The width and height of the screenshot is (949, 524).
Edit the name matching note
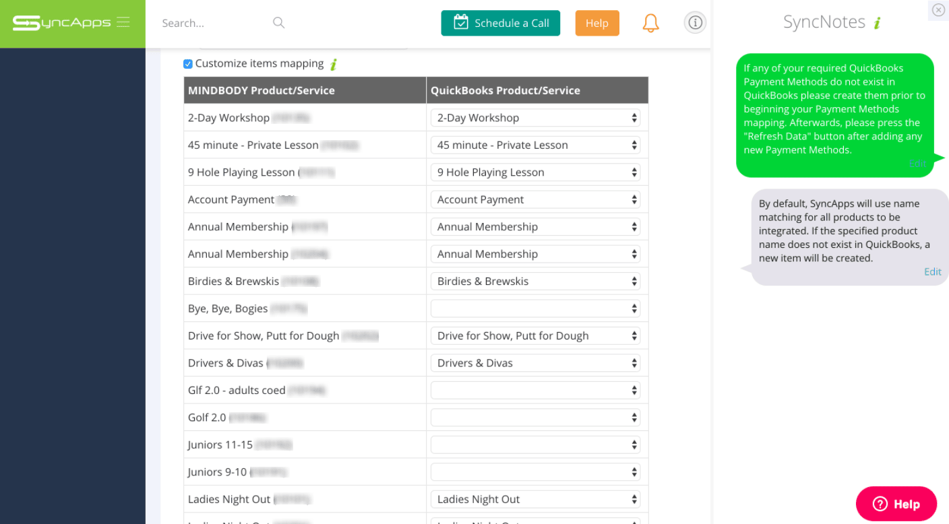click(932, 271)
